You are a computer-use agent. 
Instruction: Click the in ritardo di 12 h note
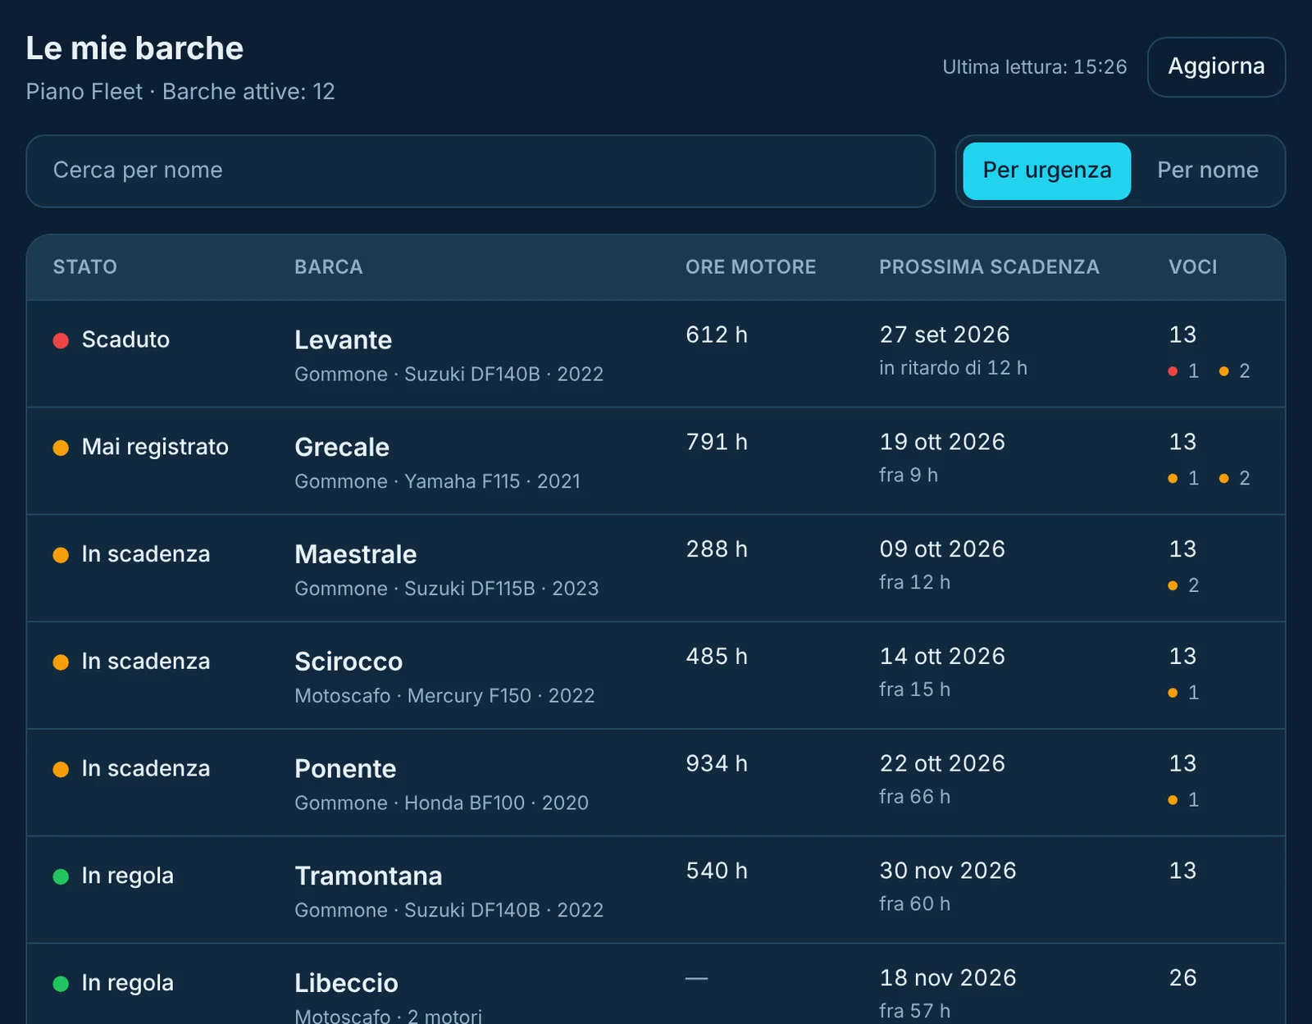[953, 368]
